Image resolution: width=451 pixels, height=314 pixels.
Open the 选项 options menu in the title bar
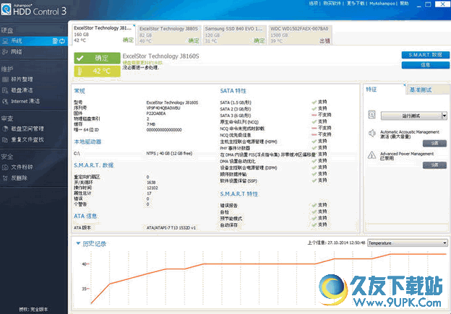(313, 4)
